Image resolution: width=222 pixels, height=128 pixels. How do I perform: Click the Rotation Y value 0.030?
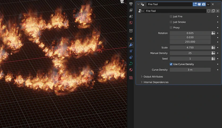(x=190, y=37)
